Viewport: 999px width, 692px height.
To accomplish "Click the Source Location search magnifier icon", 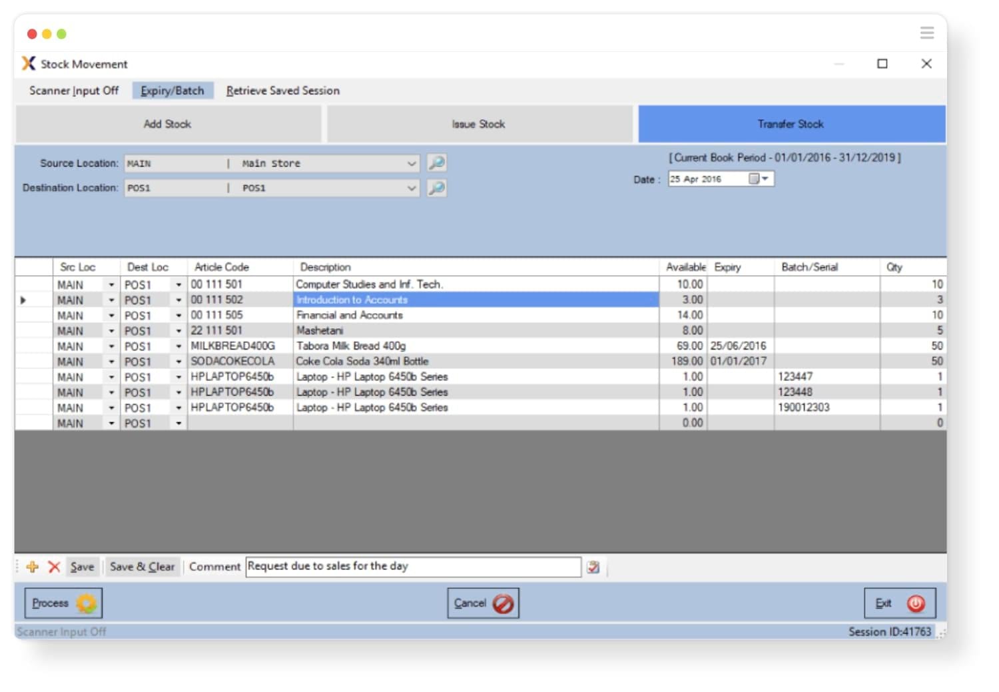I will click(x=437, y=163).
